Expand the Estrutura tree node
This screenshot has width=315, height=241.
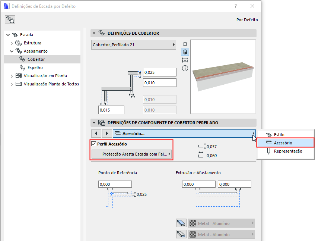(12, 43)
